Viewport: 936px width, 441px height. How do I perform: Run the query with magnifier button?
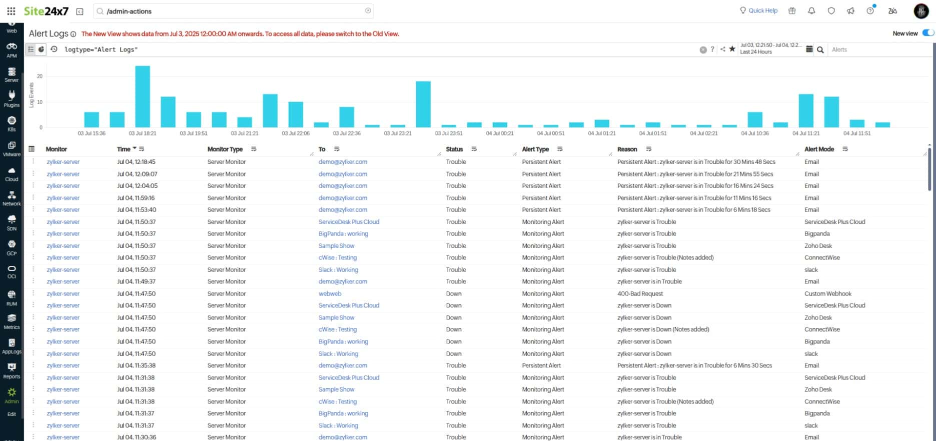click(820, 49)
